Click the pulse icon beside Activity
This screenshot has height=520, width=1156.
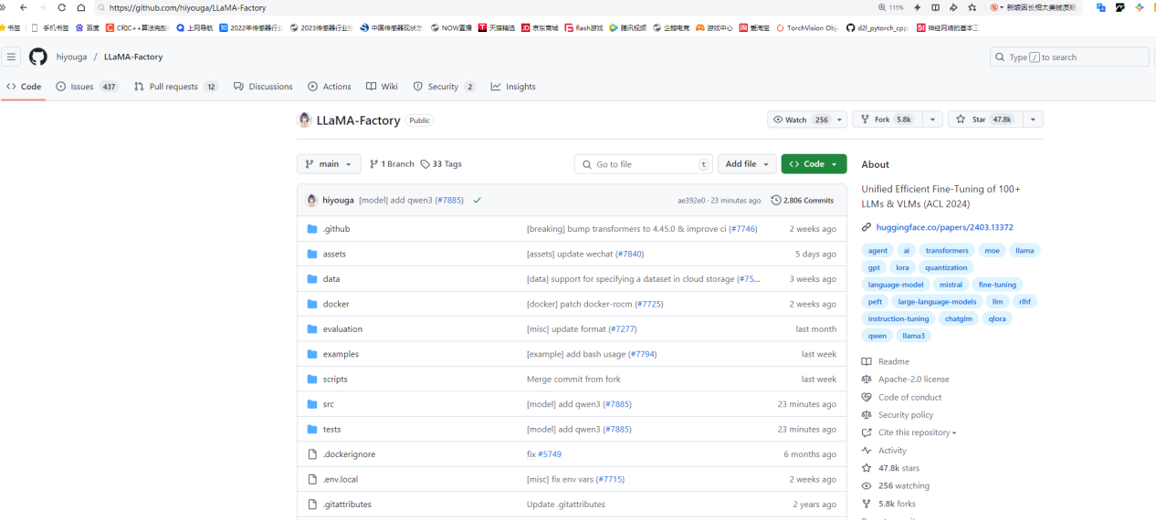tap(867, 451)
